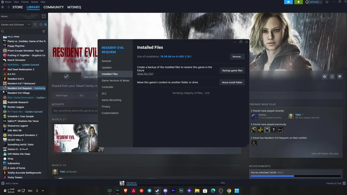This screenshot has height=195, width=347.
Task: Open Windows Start menu
Action: click(x=237, y=191)
